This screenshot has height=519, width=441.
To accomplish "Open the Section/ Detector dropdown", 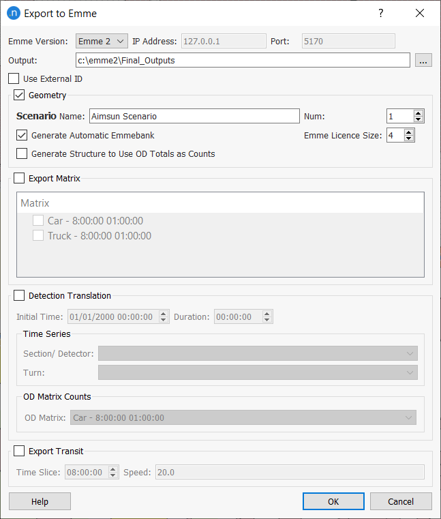I will tap(258, 353).
